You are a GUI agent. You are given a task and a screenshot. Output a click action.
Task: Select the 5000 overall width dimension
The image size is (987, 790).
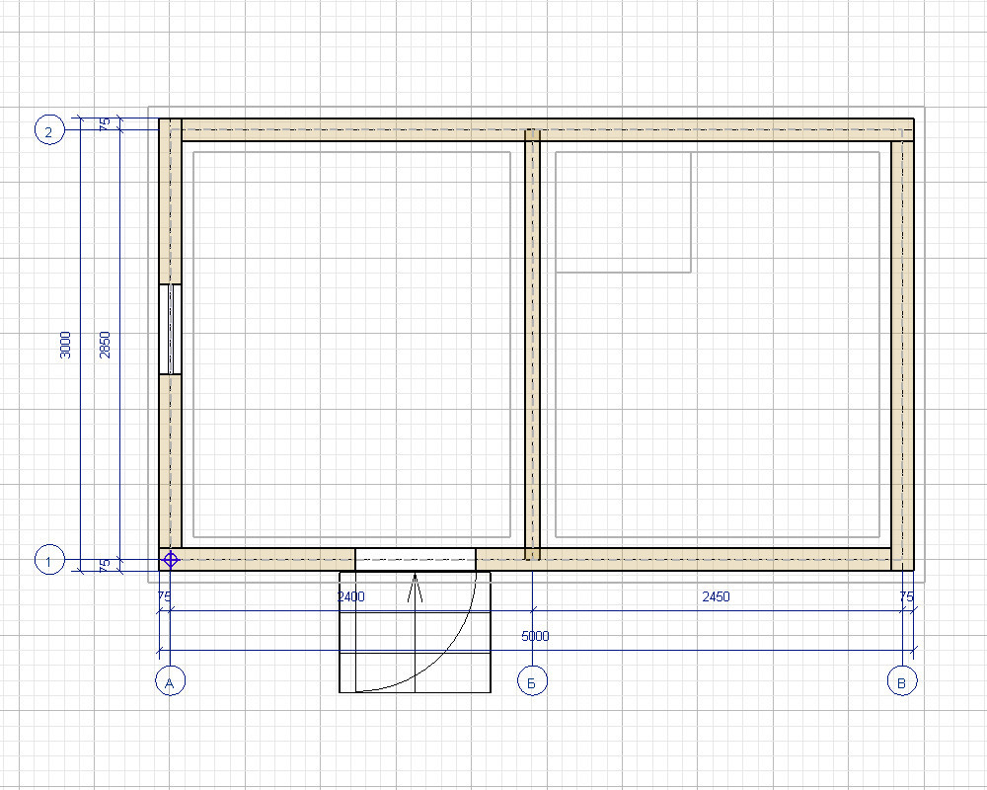pos(535,637)
